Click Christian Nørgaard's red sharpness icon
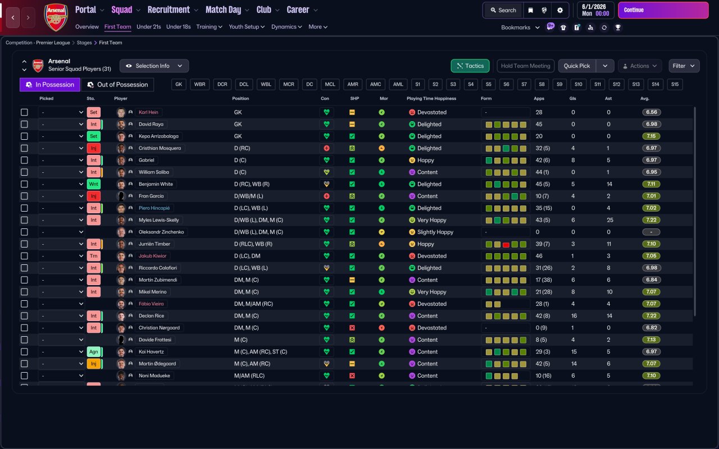The image size is (719, 449). tap(352, 328)
